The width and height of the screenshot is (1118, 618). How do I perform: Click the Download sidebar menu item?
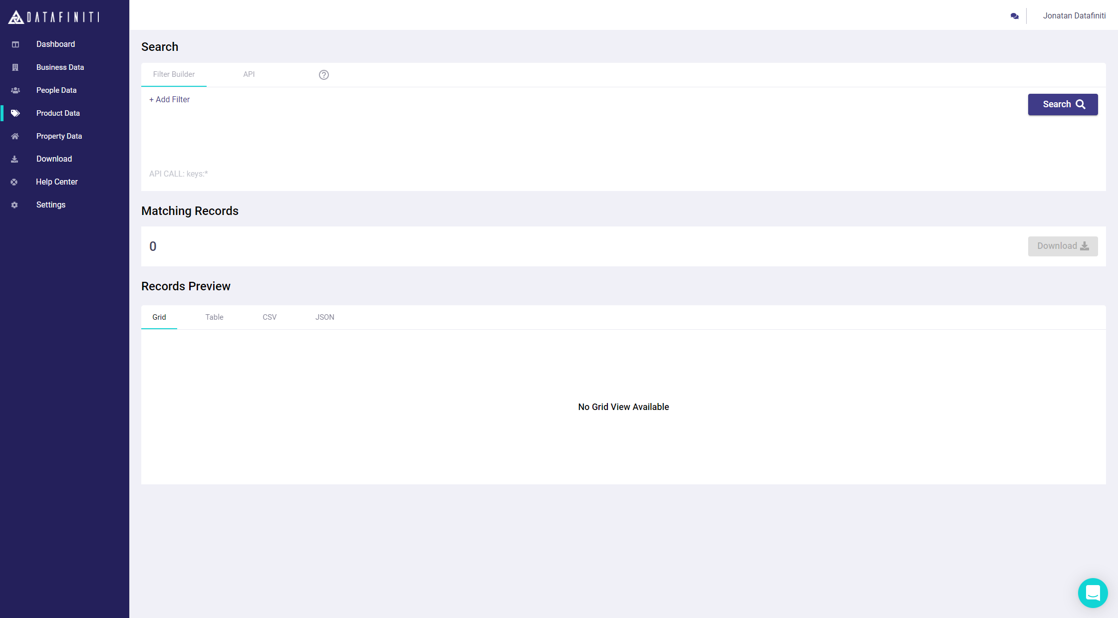point(54,159)
